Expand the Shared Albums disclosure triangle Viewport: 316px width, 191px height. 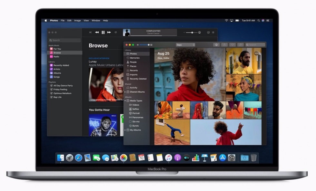(x=125, y=92)
